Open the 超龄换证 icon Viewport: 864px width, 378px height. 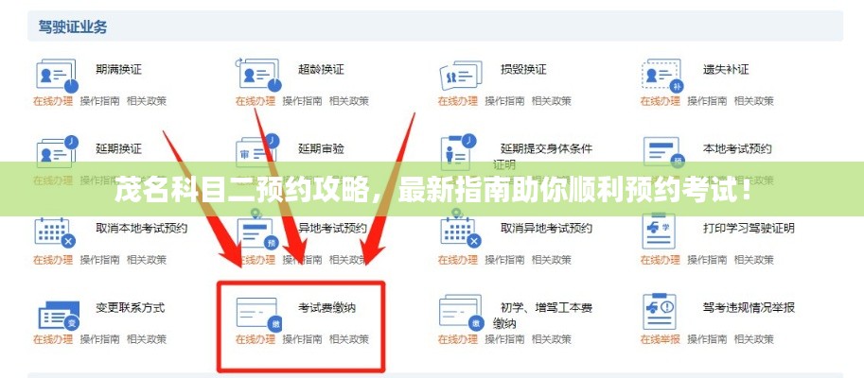point(258,75)
